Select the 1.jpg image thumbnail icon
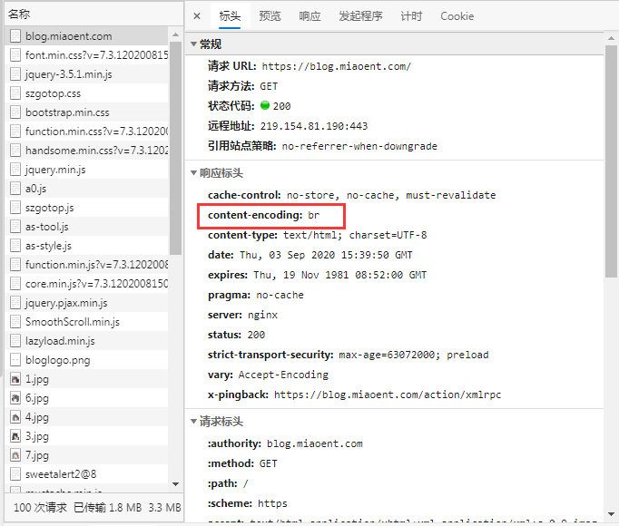The width and height of the screenshot is (619, 526). 15,379
